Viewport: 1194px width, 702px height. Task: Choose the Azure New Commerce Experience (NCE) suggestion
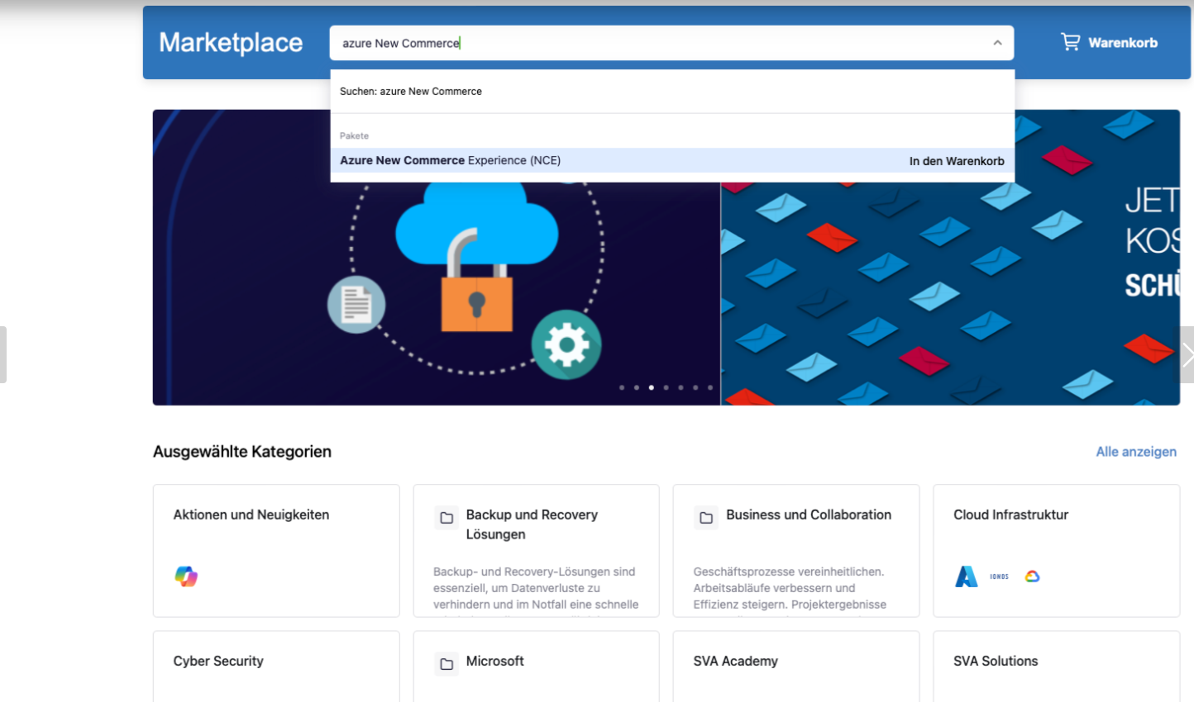point(451,161)
